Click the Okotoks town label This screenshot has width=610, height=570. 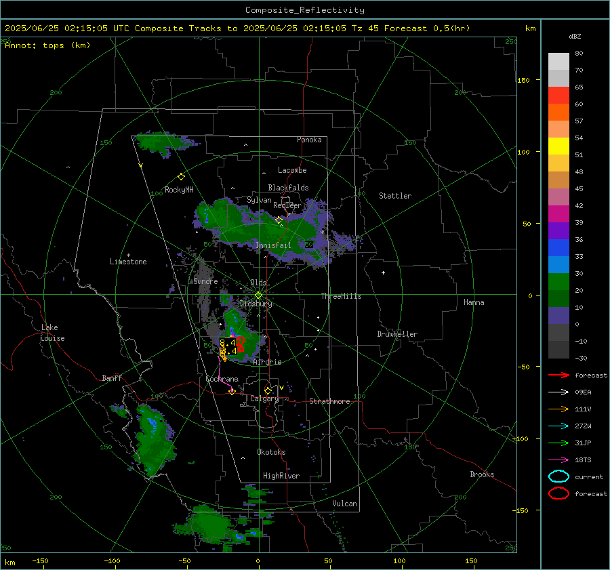pyautogui.click(x=271, y=452)
